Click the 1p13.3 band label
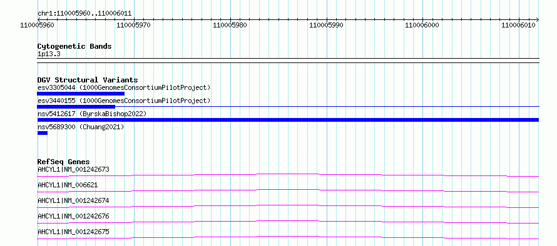 point(49,54)
